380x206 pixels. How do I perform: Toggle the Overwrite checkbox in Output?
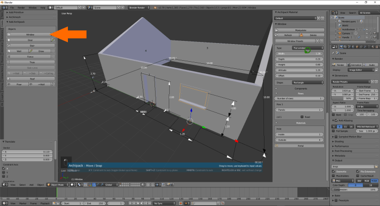334,172
